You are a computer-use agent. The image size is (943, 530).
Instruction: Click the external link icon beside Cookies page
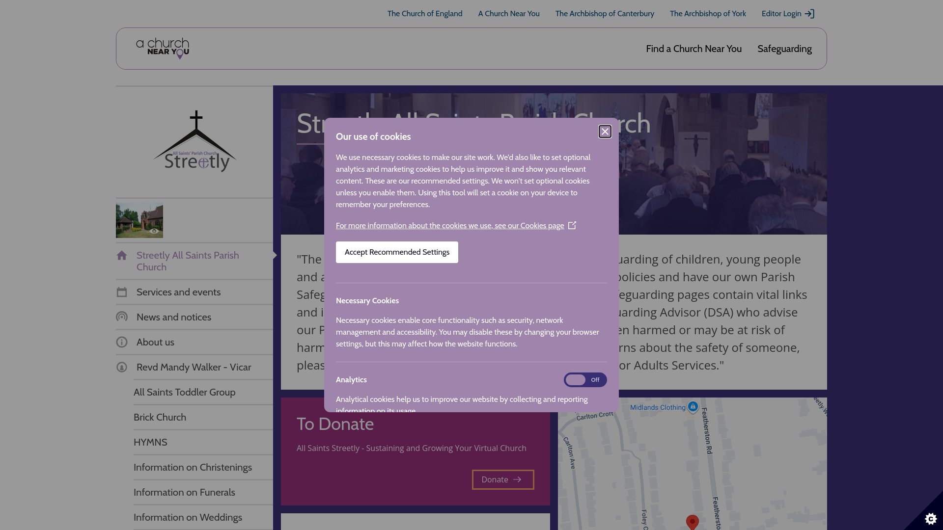click(x=572, y=225)
